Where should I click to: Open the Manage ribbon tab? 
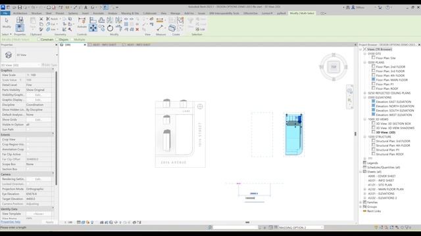pyautogui.click(x=175, y=13)
